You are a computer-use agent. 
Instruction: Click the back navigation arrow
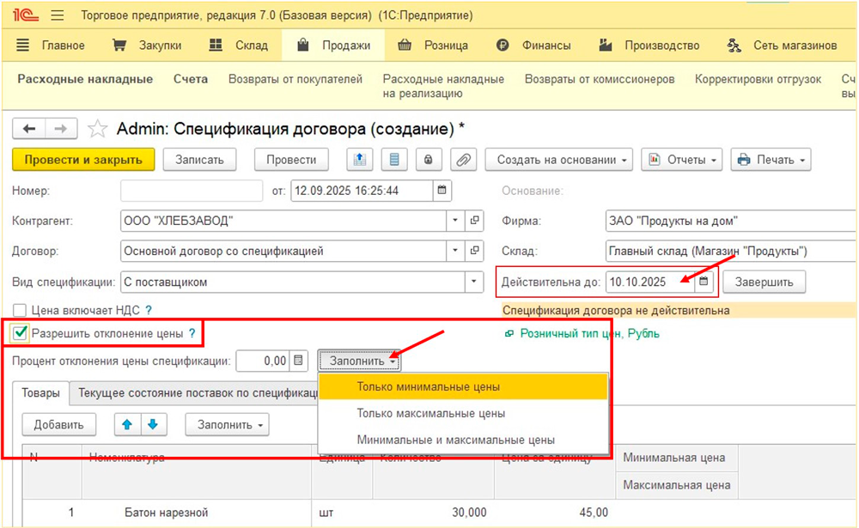tap(30, 129)
